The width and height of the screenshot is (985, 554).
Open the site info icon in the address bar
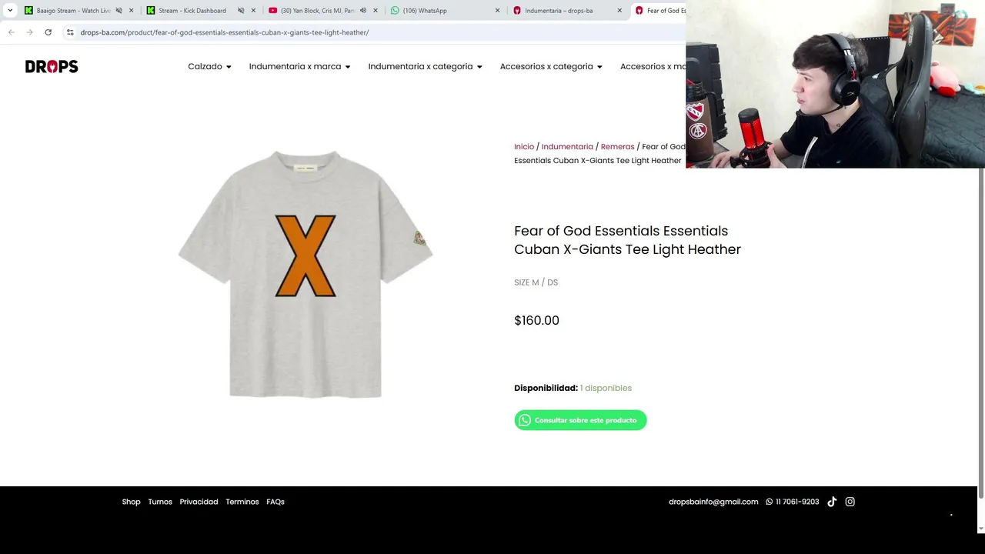[x=70, y=32]
